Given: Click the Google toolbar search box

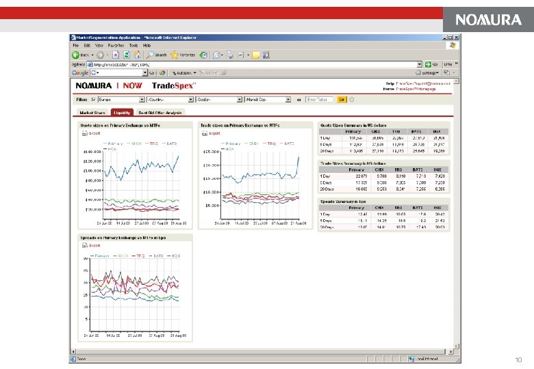Looking at the screenshot, I should 119,72.
